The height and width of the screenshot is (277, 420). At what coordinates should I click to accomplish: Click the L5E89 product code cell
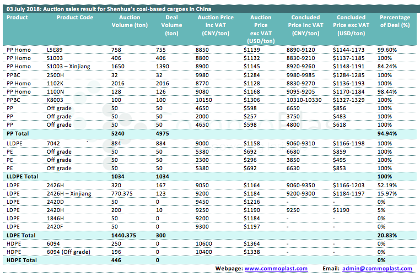55,50
